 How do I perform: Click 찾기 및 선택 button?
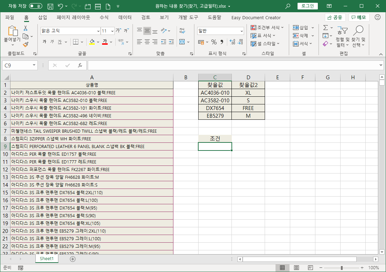coord(358,36)
